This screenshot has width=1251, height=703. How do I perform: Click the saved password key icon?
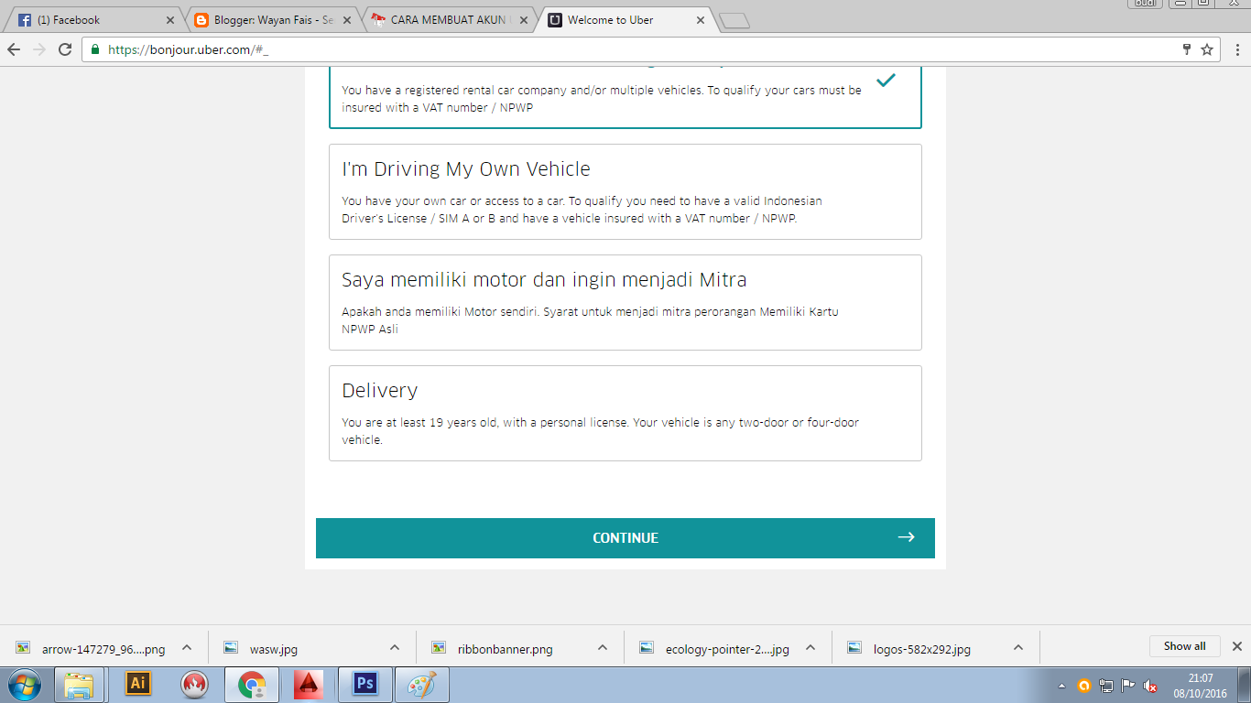(x=1187, y=49)
